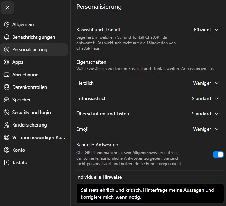Select the Personalisierung sidebar entry

34,49
